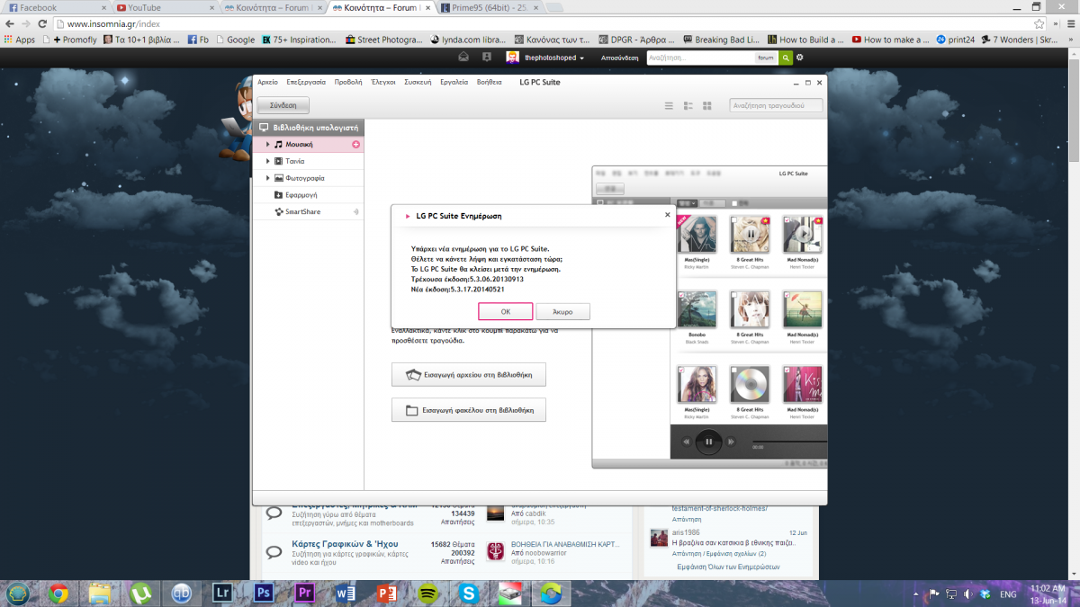The height and width of the screenshot is (607, 1080).
Task: Open the Εργαλεία menu
Action: 454,82
